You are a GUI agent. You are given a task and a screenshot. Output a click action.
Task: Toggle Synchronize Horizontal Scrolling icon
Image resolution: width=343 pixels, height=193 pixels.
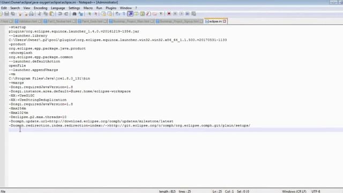pos(109,14)
